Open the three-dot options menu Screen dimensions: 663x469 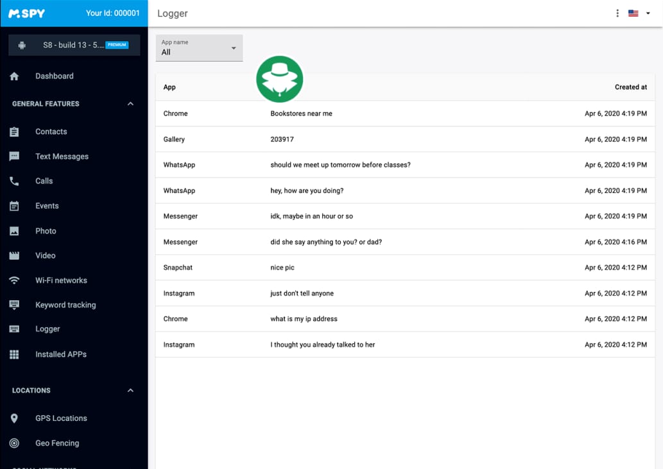click(x=617, y=13)
